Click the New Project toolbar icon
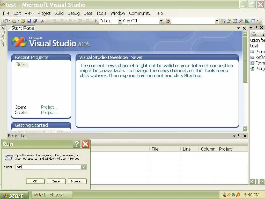Screen dimensions: 265x199 click(5, 21)
